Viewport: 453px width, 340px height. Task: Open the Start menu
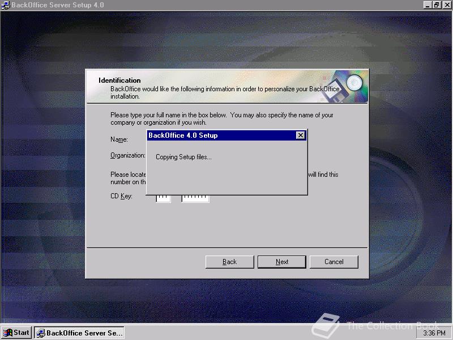coord(17,333)
